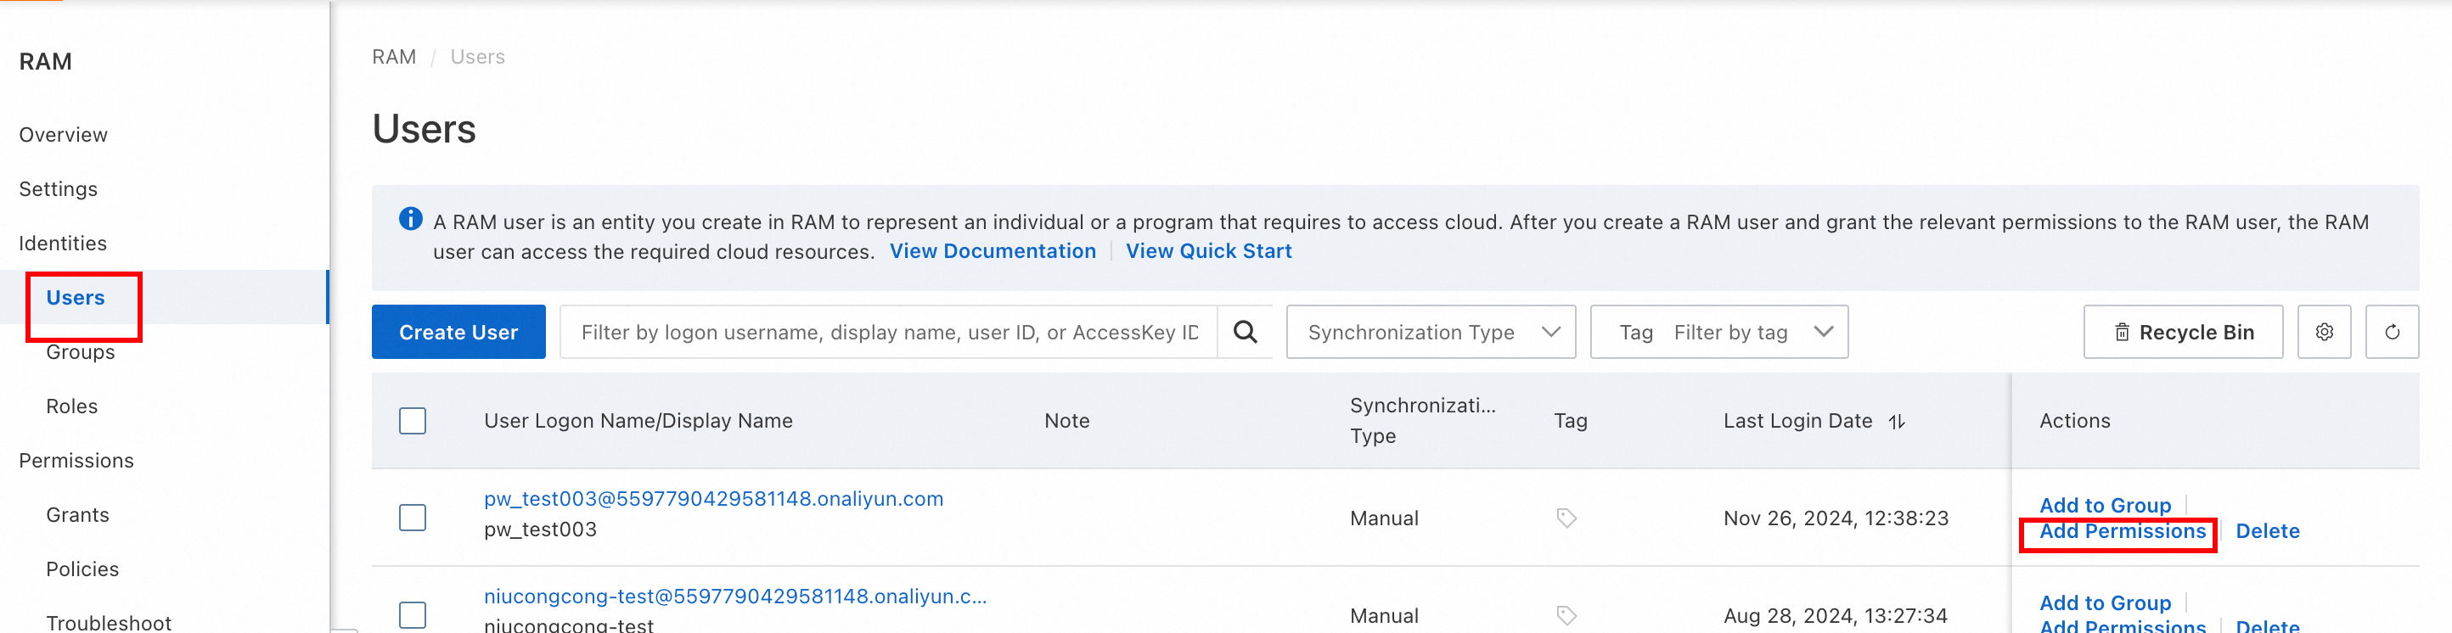Expand the Synchronization Type dropdown
Image resolution: width=2452 pixels, height=633 pixels.
1430,333
